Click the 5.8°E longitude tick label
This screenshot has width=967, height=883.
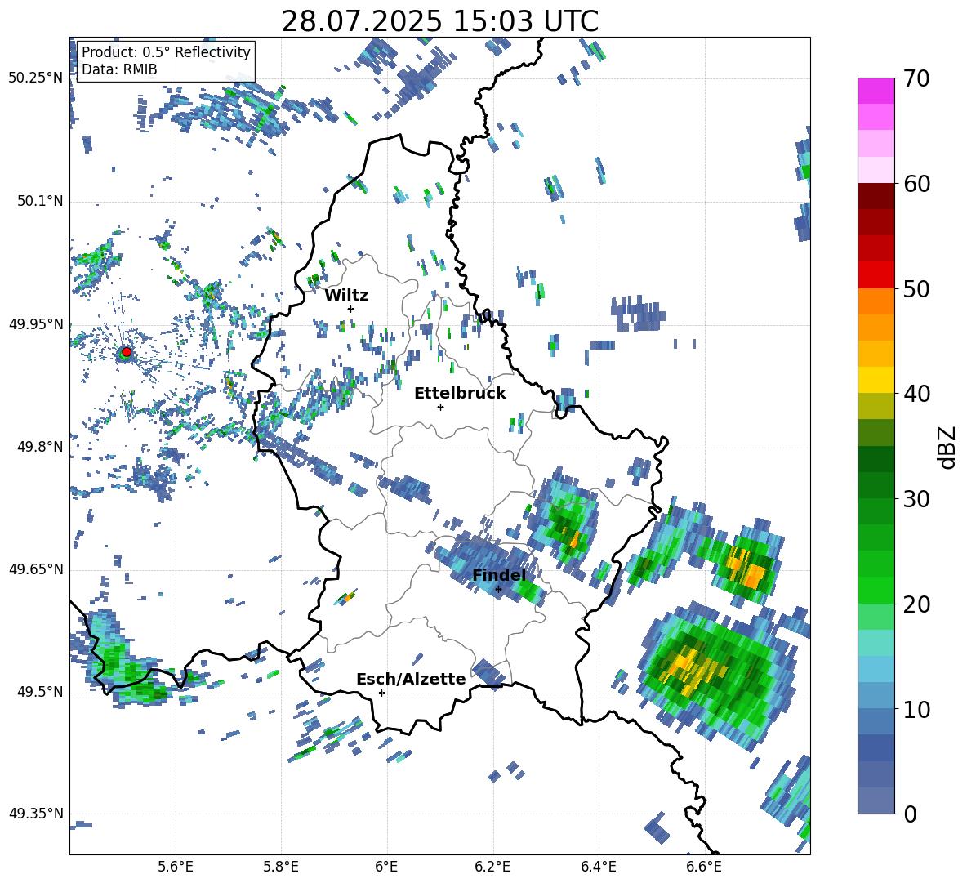point(281,867)
